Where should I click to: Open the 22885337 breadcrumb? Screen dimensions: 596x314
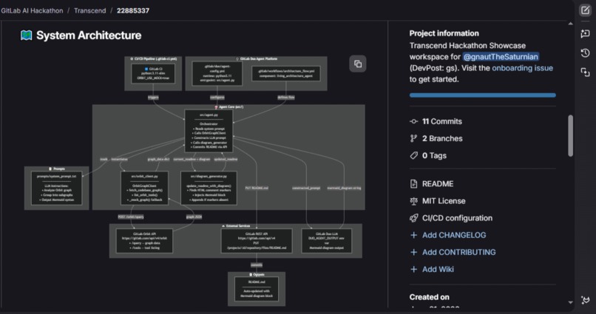133,10
